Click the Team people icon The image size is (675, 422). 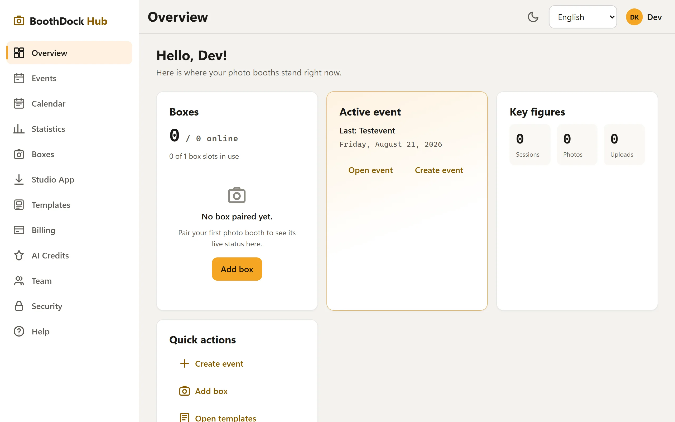(x=19, y=281)
